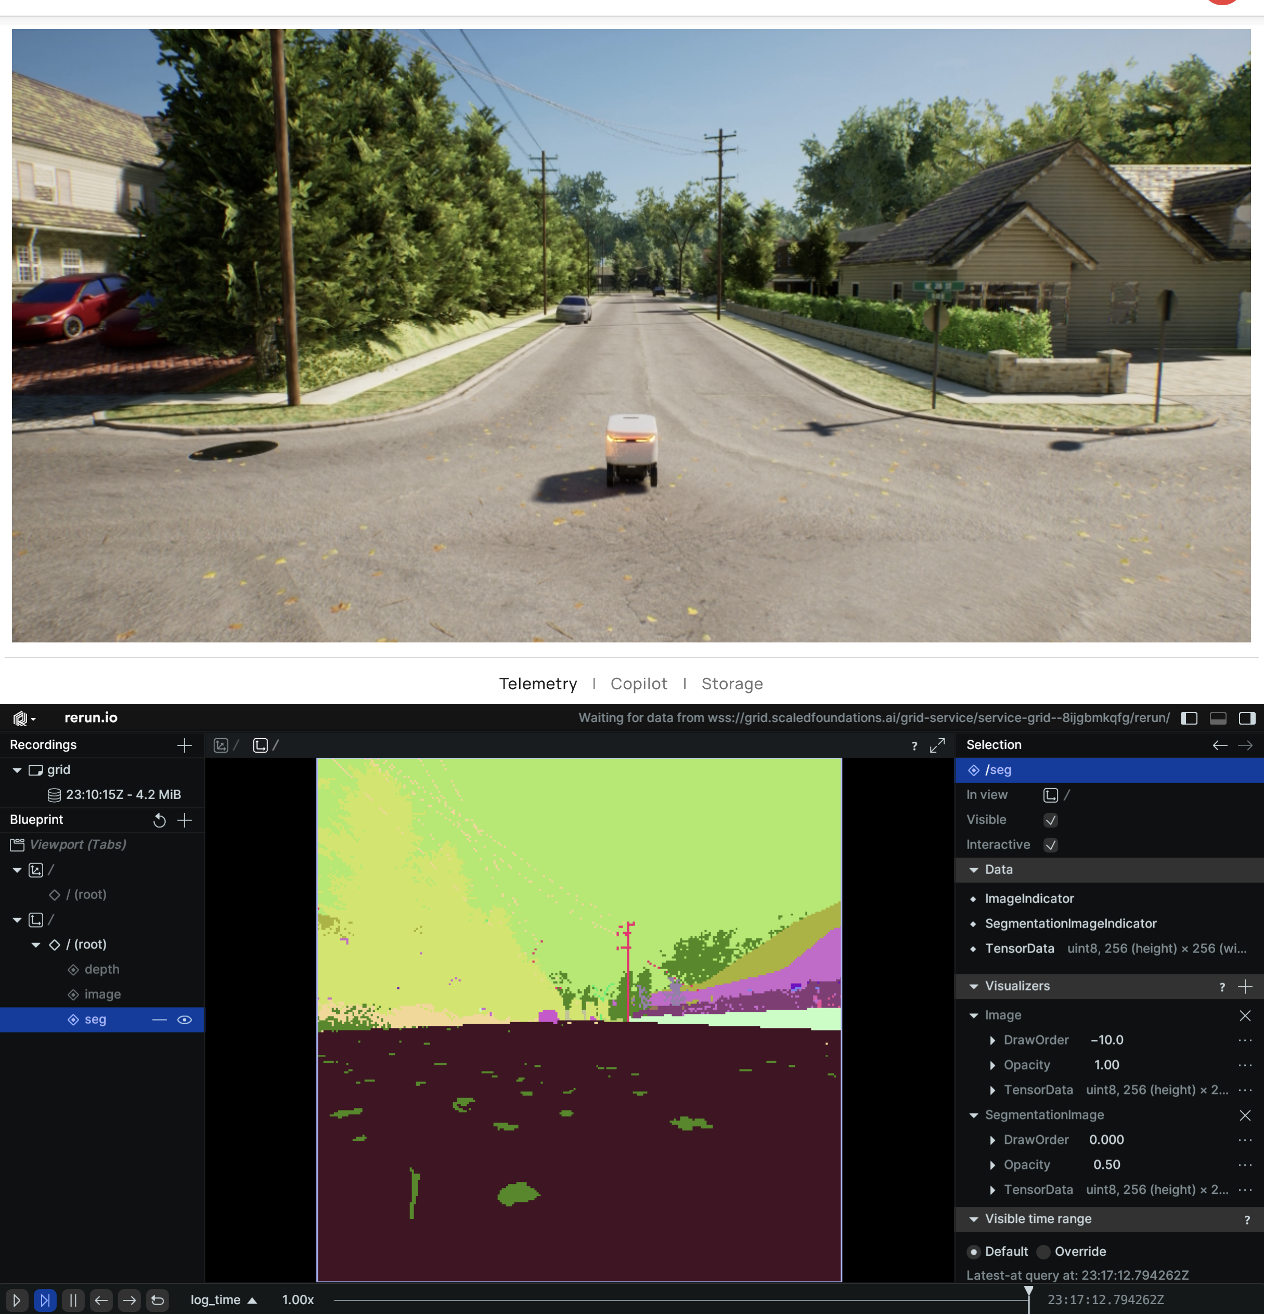Viewport: 1264px width, 1314px height.
Task: Maximize the viewport with expand arrows icon
Action: 937,745
